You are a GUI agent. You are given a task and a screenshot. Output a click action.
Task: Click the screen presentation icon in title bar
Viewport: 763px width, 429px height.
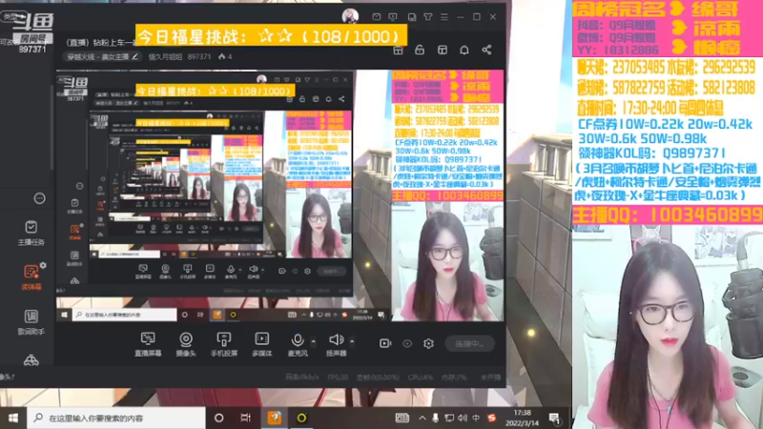click(393, 16)
